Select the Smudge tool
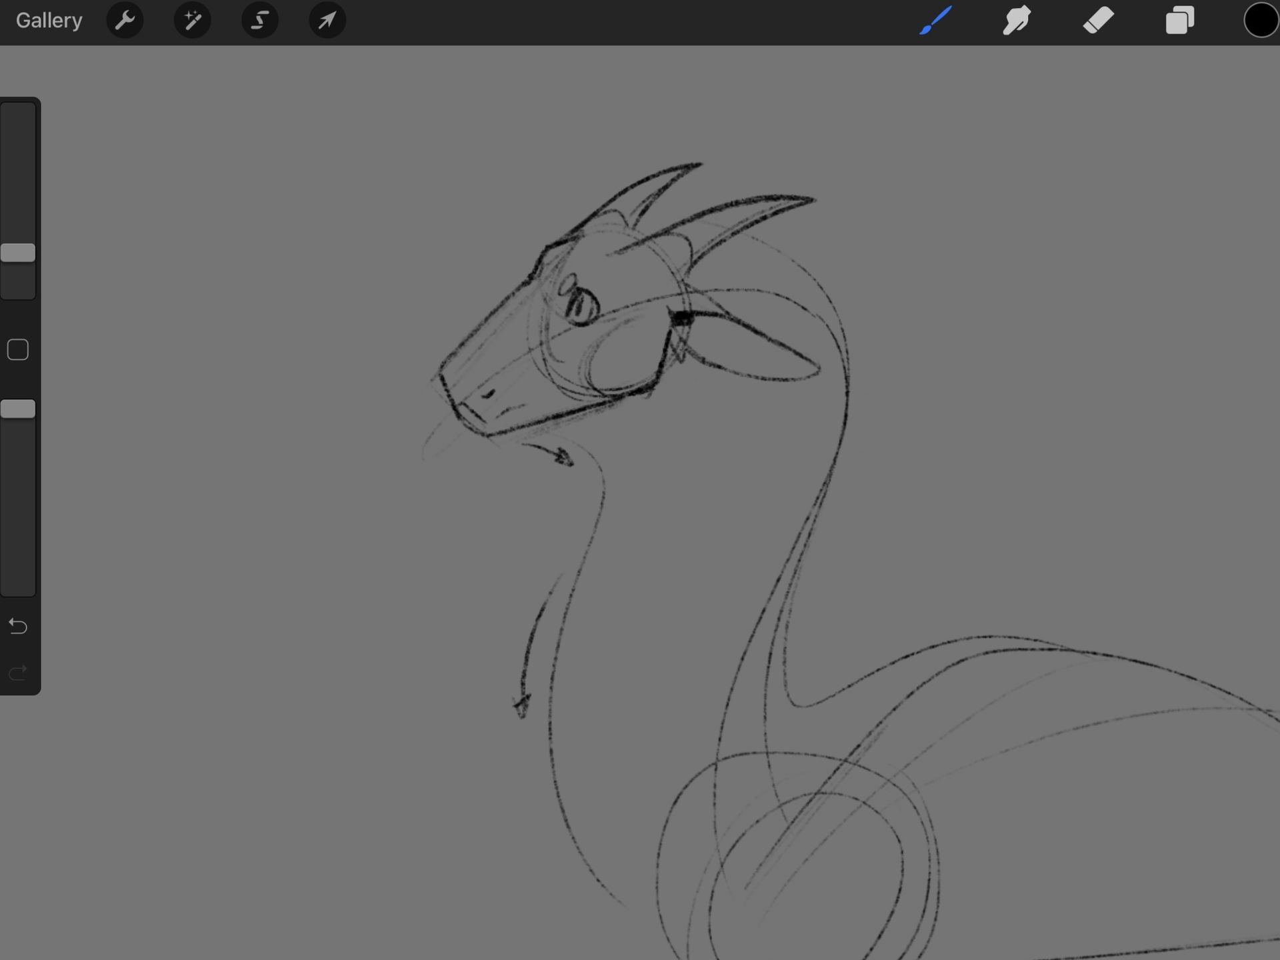The height and width of the screenshot is (960, 1280). pyautogui.click(x=1017, y=20)
